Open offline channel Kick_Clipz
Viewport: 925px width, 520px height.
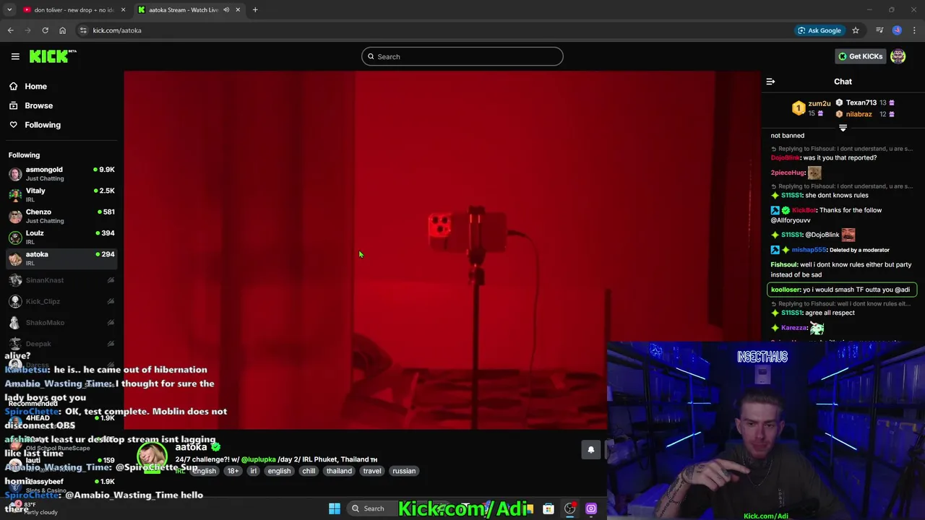pyautogui.click(x=61, y=301)
